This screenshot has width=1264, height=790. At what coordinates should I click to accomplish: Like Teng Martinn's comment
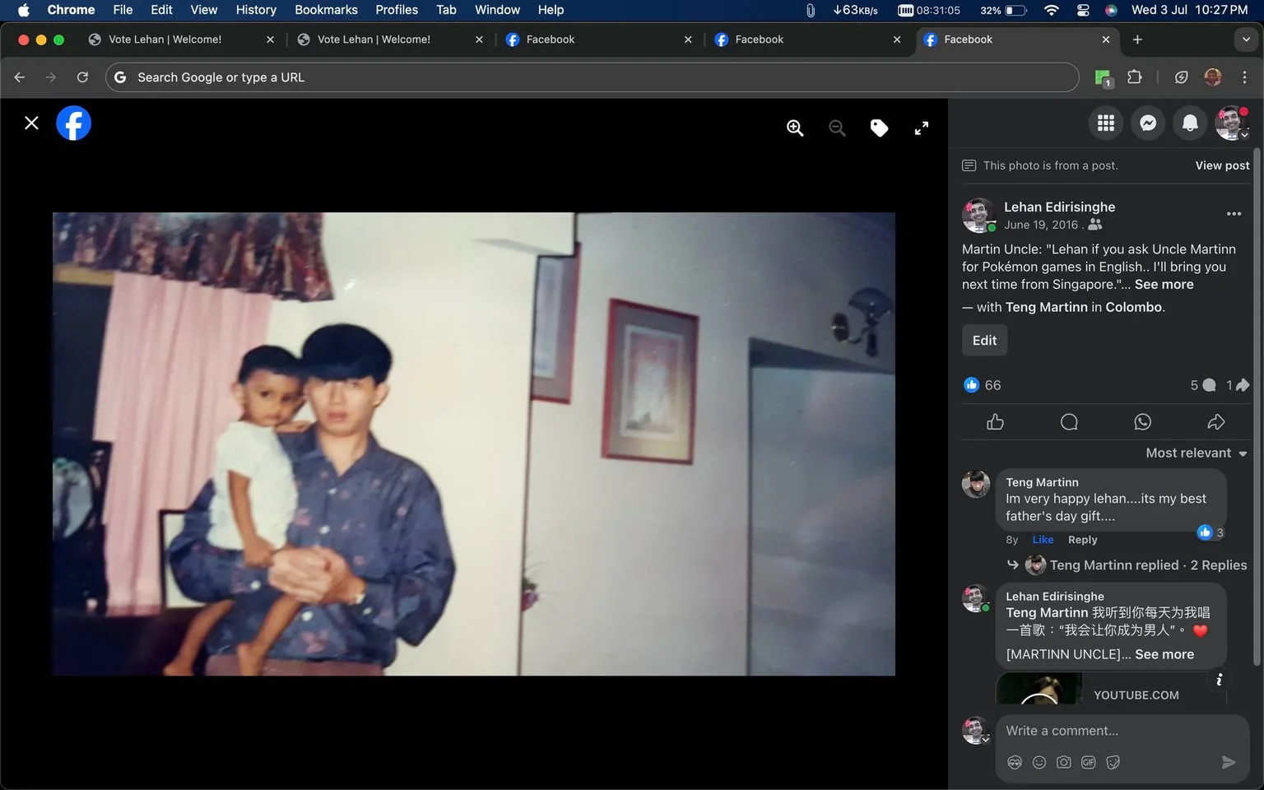(x=1043, y=540)
